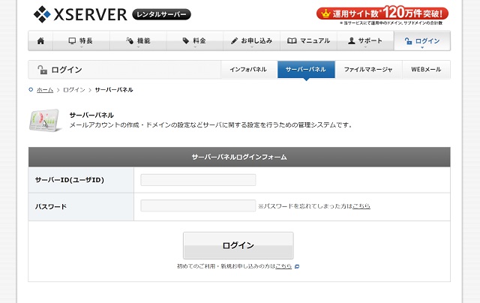Open the 特長 menu item
The image size is (480, 303).
(81, 40)
